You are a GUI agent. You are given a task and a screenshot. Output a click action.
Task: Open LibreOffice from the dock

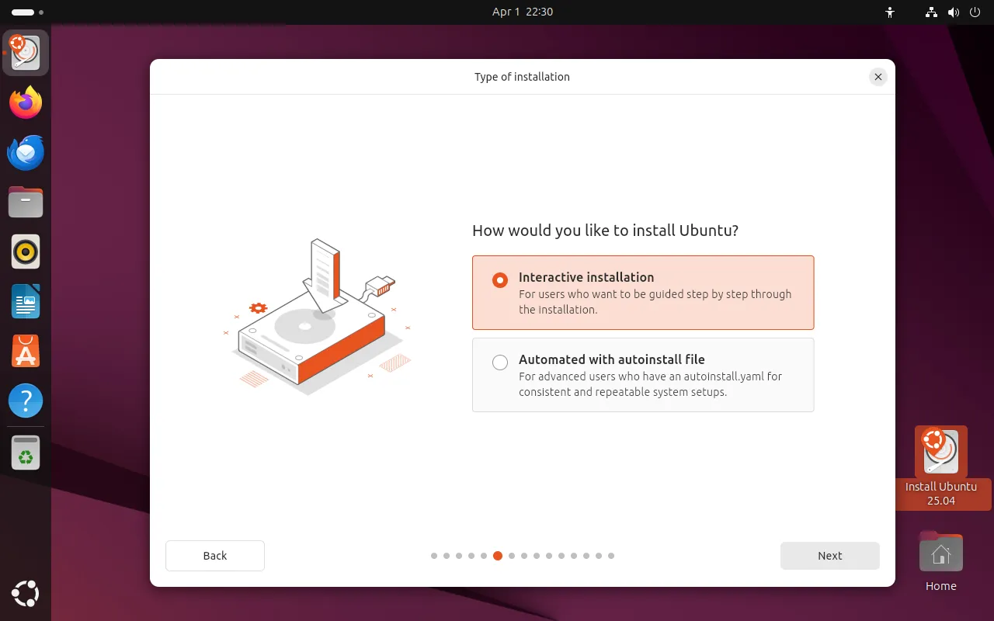(x=26, y=301)
